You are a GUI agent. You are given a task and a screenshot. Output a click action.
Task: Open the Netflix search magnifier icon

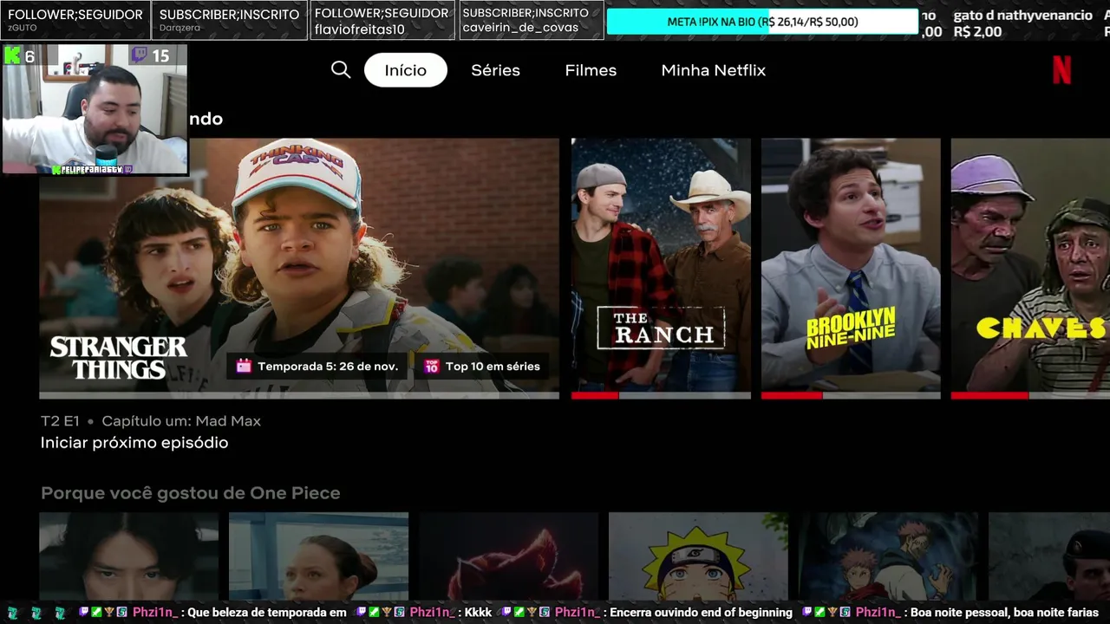coord(341,70)
